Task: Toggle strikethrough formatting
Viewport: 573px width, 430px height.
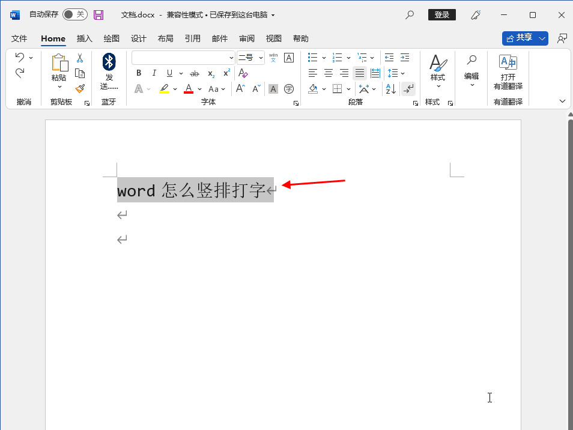Action: [x=195, y=73]
